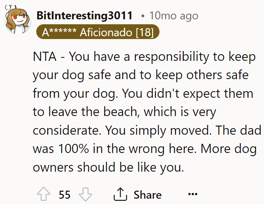Click the share arrow icon
Screen dimensions: 264x204
pyautogui.click(x=120, y=194)
